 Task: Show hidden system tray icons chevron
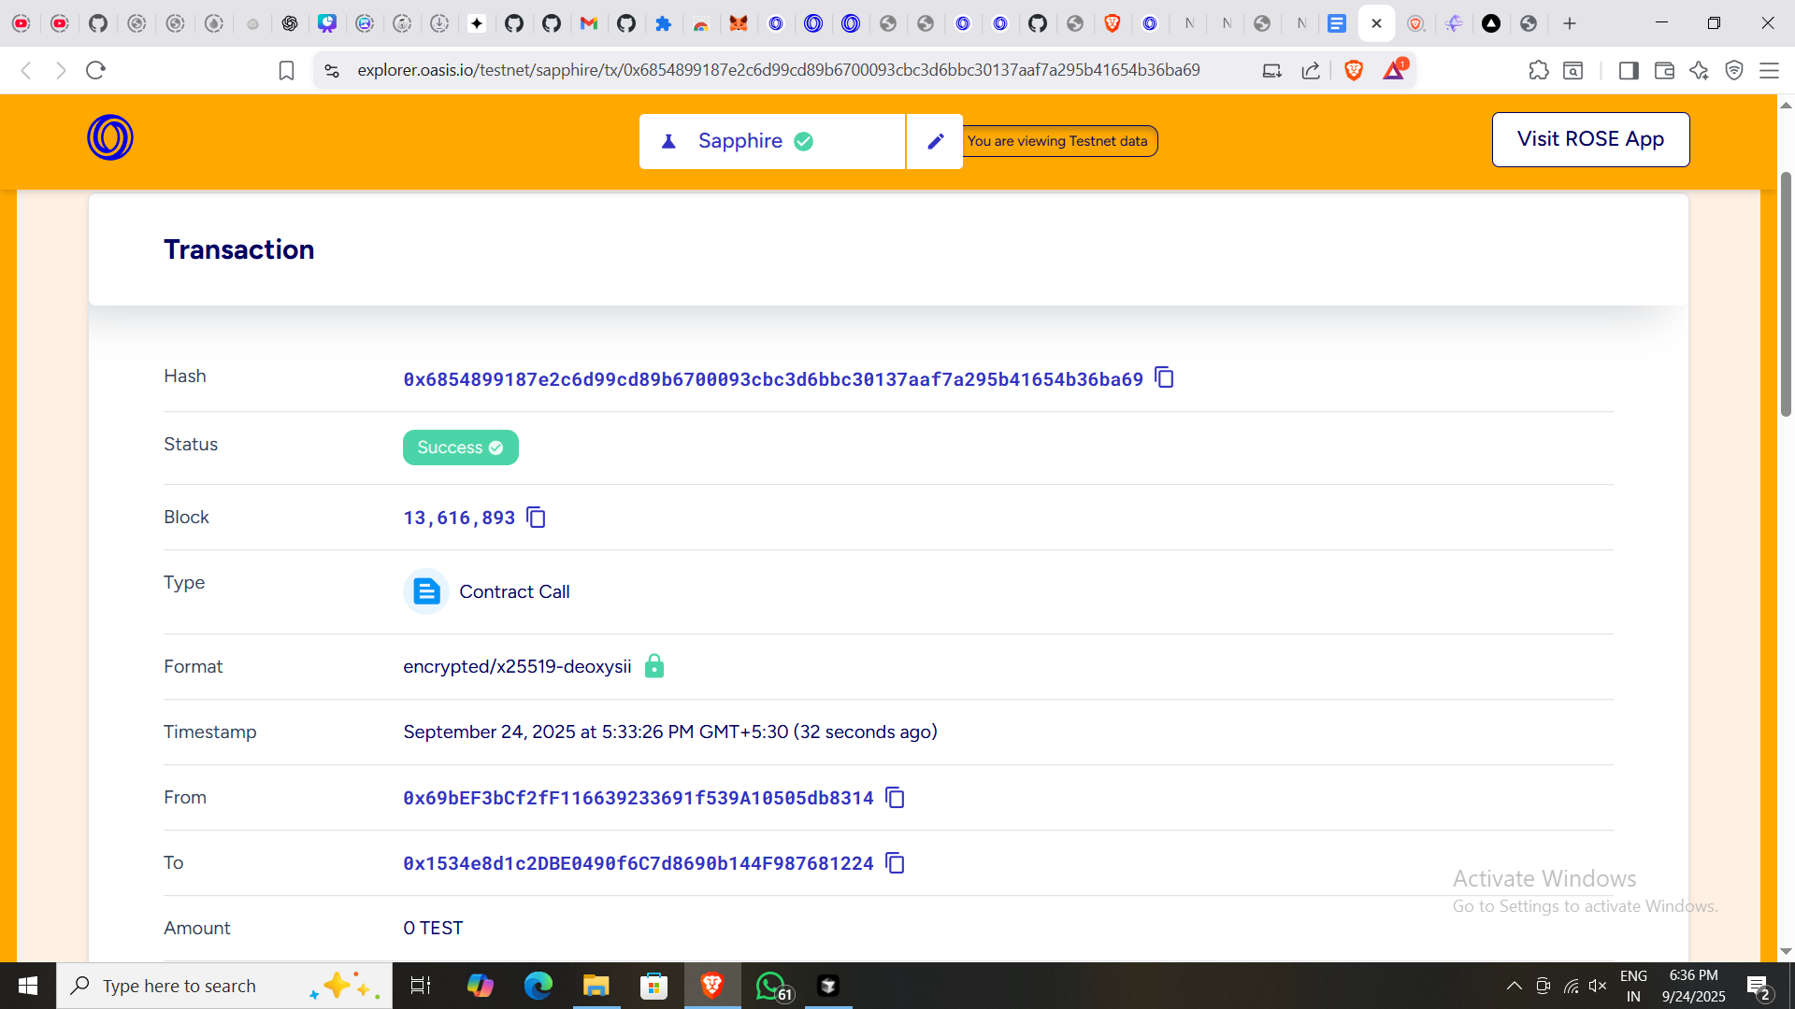click(1514, 986)
